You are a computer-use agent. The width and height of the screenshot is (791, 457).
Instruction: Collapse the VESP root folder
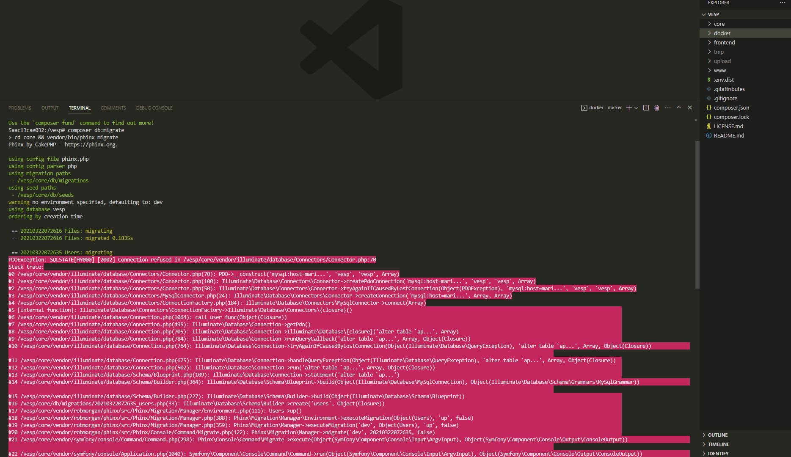point(713,14)
